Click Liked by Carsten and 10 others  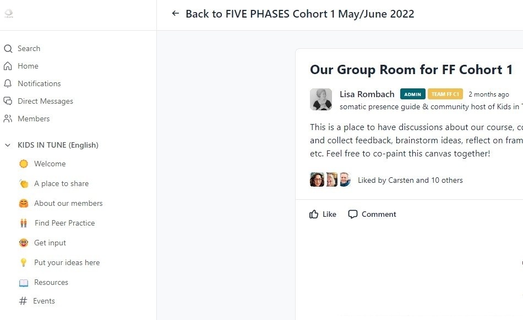[410, 180]
